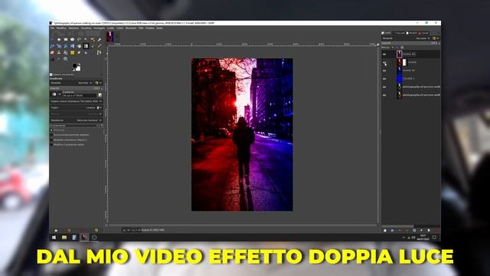This screenshot has width=490, height=276.
Task: Hide the top selected layer via eye
Action: coord(384,54)
